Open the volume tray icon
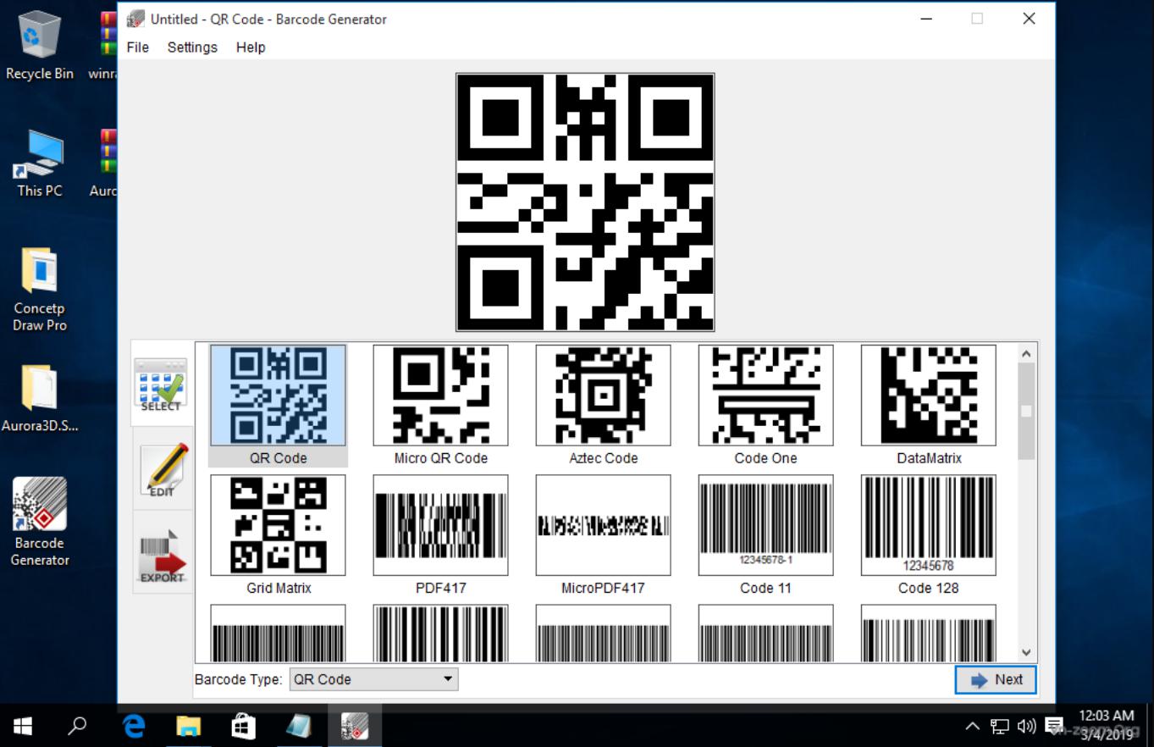 point(1026,727)
